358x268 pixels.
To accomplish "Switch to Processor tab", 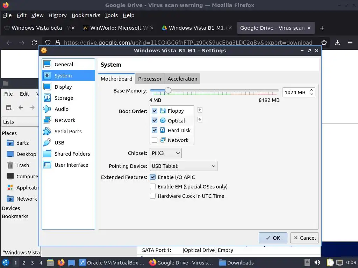I will point(150,79).
